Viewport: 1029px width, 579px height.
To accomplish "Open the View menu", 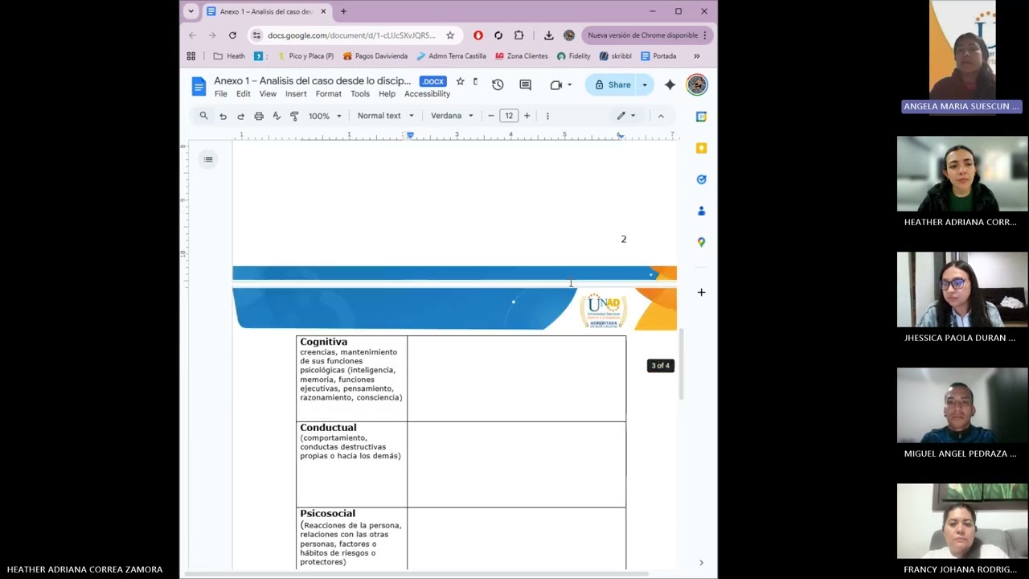I will coord(268,94).
